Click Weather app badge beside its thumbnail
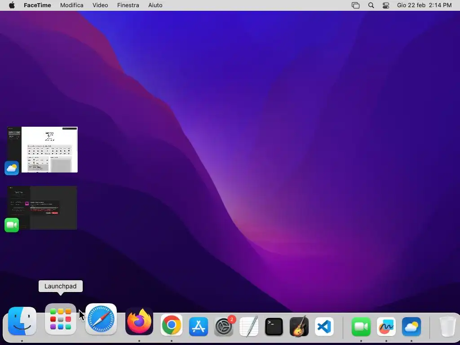 coord(12,168)
